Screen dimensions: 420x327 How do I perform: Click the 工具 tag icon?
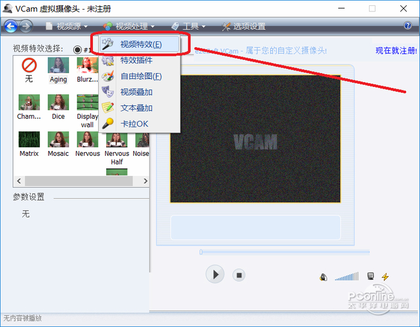pos(175,26)
